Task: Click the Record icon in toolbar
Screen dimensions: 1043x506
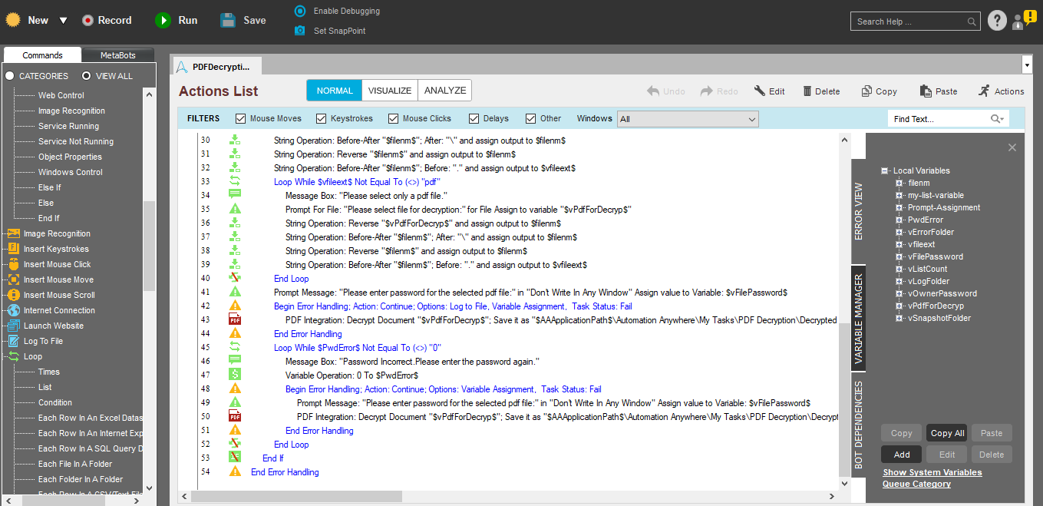Action: [87, 21]
